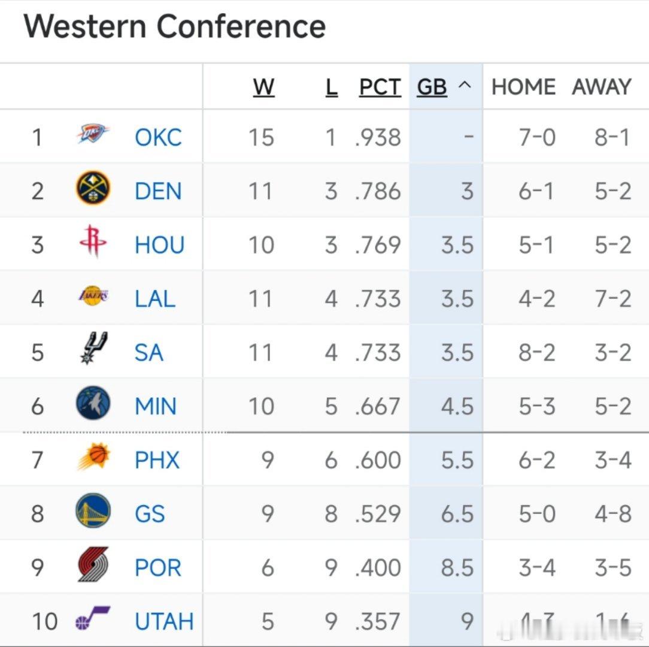Sort standings by L column
649x647 pixels.
(332, 87)
